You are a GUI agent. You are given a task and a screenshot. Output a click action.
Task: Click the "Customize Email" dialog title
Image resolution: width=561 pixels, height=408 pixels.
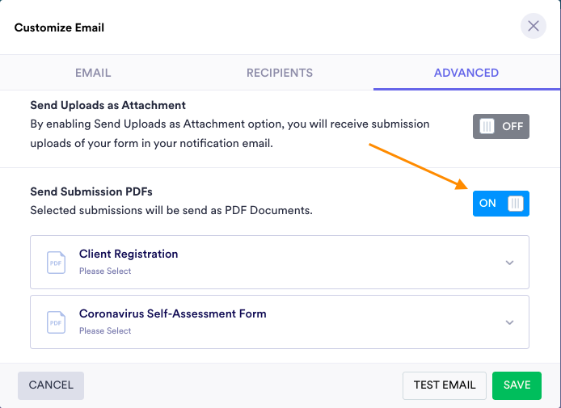(59, 27)
